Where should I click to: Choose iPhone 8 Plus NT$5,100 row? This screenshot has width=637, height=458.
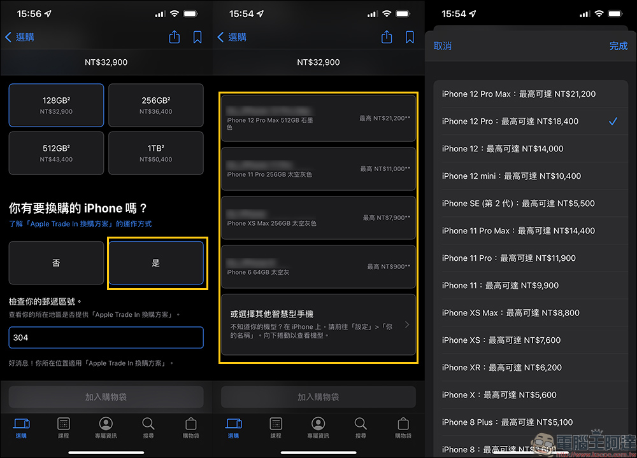pyautogui.click(x=531, y=422)
